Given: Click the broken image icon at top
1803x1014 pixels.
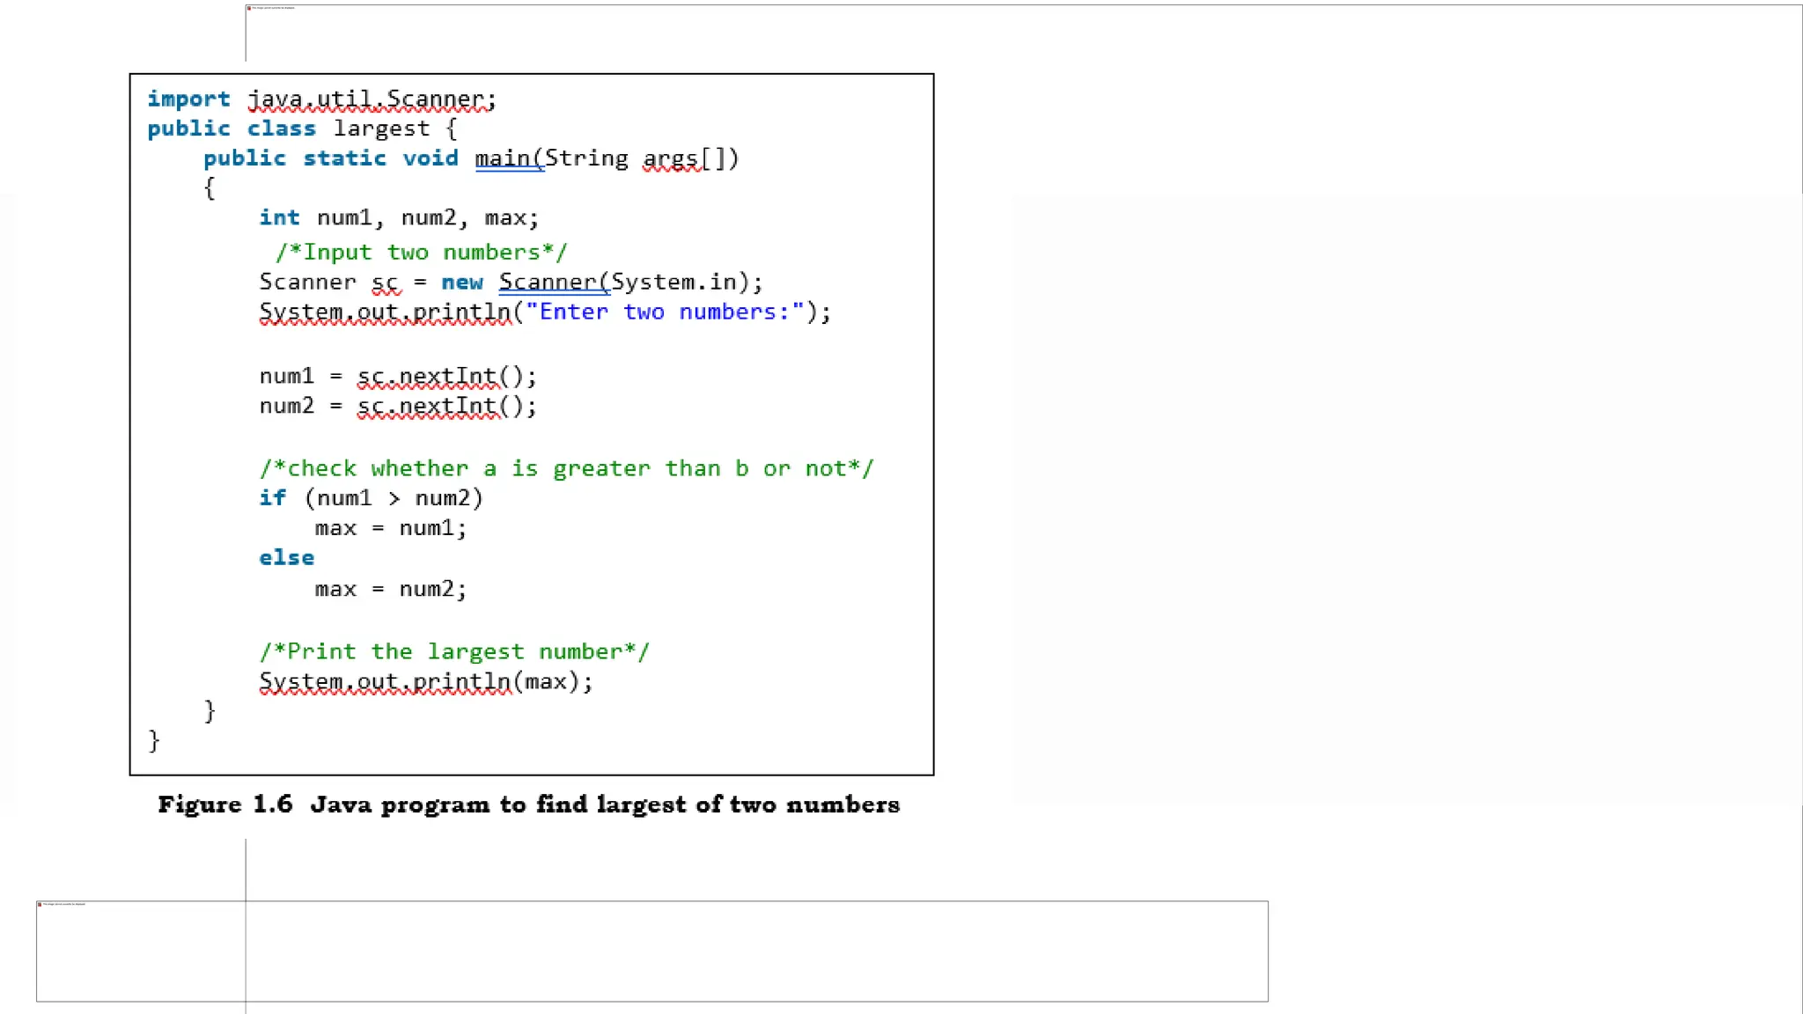Looking at the screenshot, I should tap(249, 8).
